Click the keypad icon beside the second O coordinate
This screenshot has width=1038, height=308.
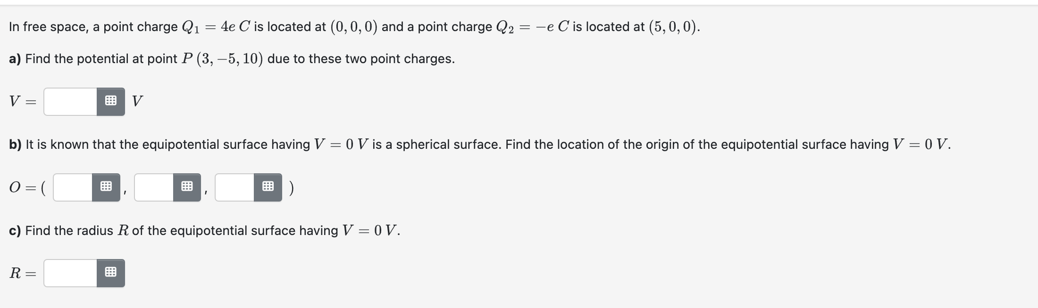pos(187,186)
